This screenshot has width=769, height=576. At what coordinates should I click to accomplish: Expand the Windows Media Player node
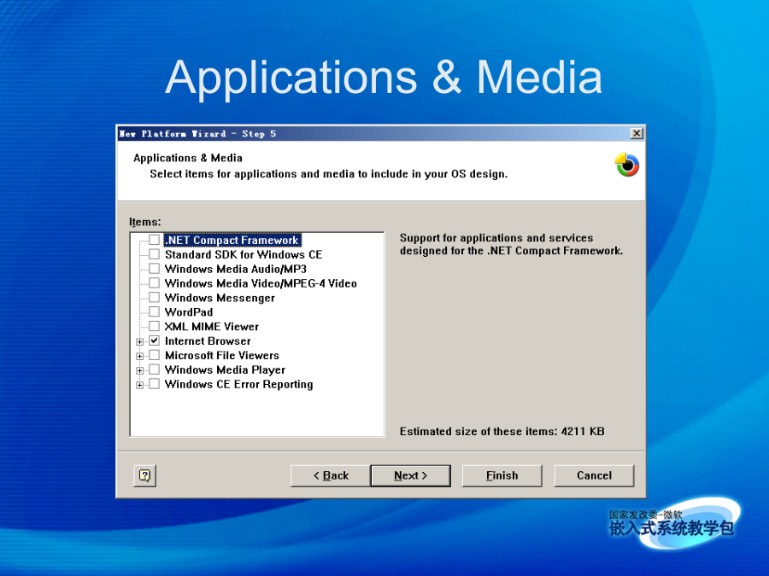pyautogui.click(x=140, y=371)
